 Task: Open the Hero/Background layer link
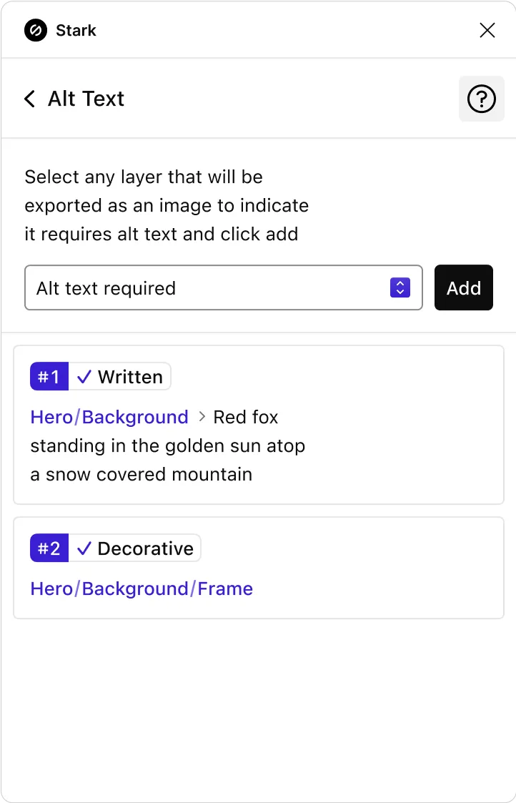coord(109,417)
